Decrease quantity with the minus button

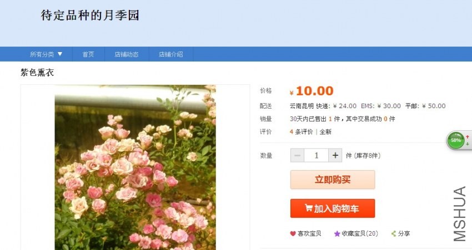[298, 155]
